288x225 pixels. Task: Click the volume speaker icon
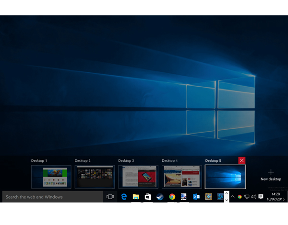click(253, 197)
